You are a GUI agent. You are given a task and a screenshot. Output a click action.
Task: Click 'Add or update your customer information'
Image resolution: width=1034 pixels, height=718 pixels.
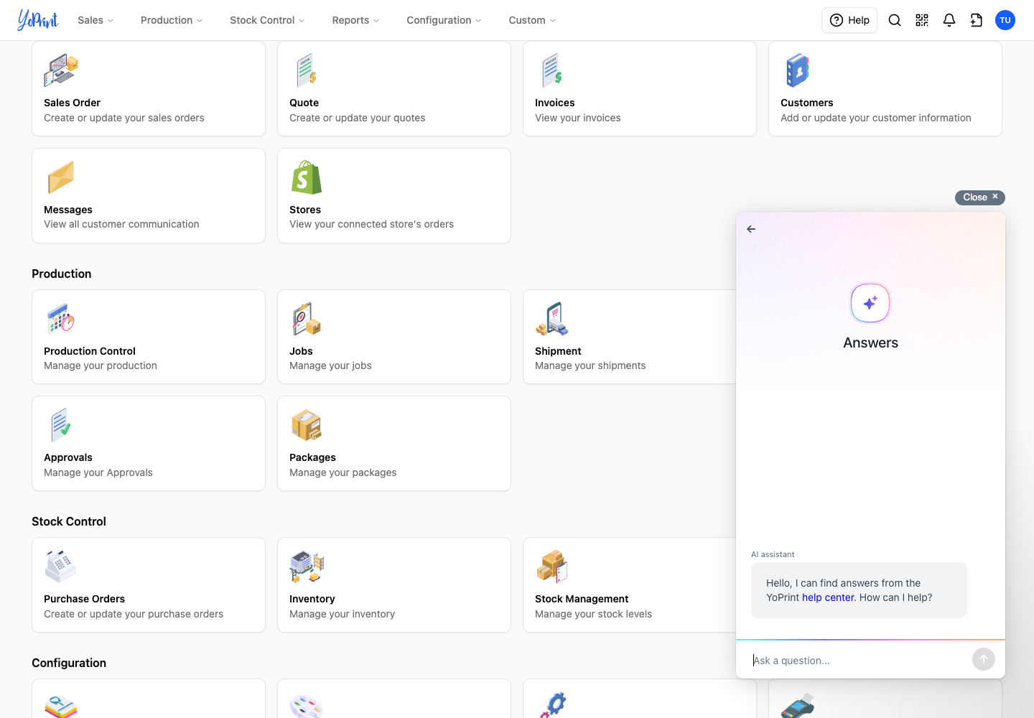[875, 118]
